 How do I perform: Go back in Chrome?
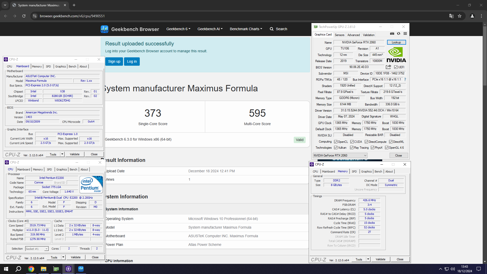6,16
